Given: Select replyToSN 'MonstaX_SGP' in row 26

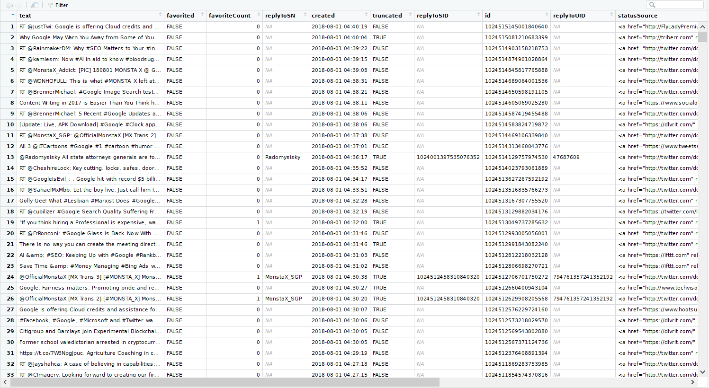Looking at the screenshot, I should tap(286, 299).
